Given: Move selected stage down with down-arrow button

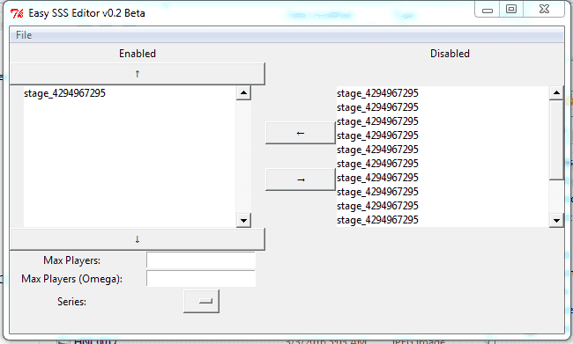Looking at the screenshot, I should (138, 239).
